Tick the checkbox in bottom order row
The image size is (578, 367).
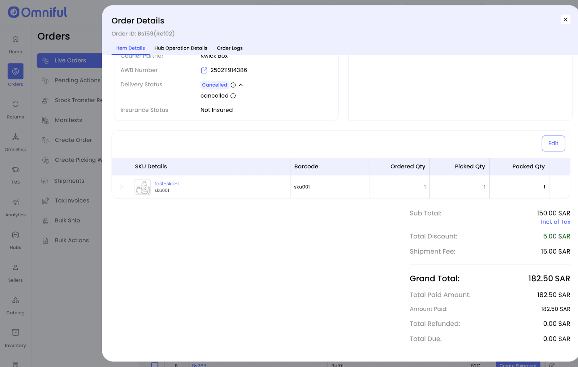pyautogui.click(x=155, y=364)
